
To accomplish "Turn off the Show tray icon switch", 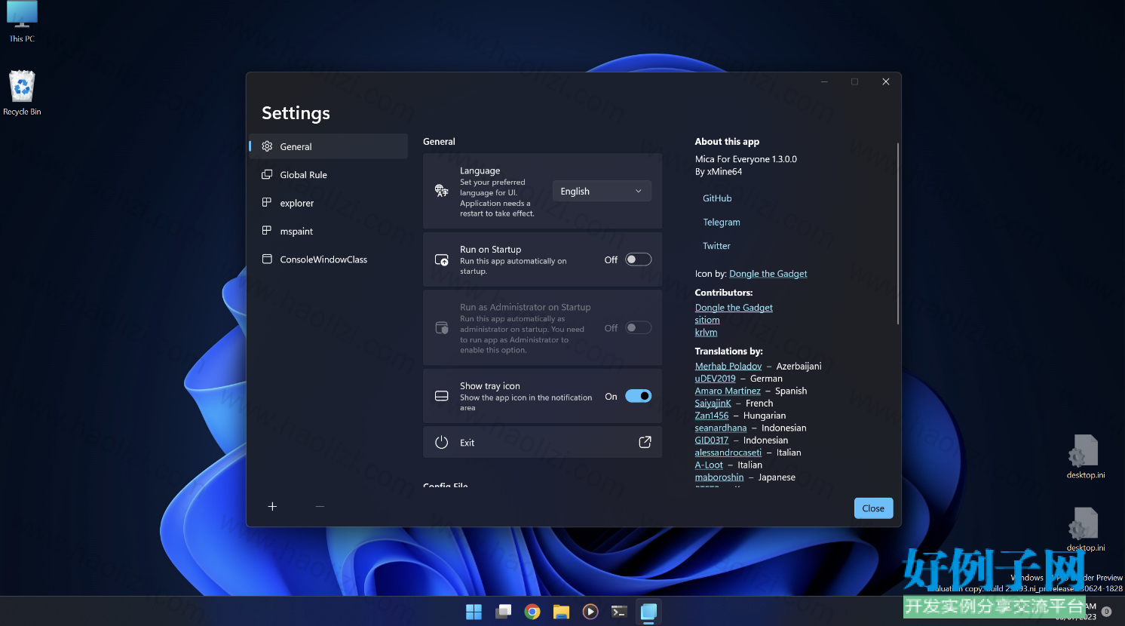I will pos(639,396).
